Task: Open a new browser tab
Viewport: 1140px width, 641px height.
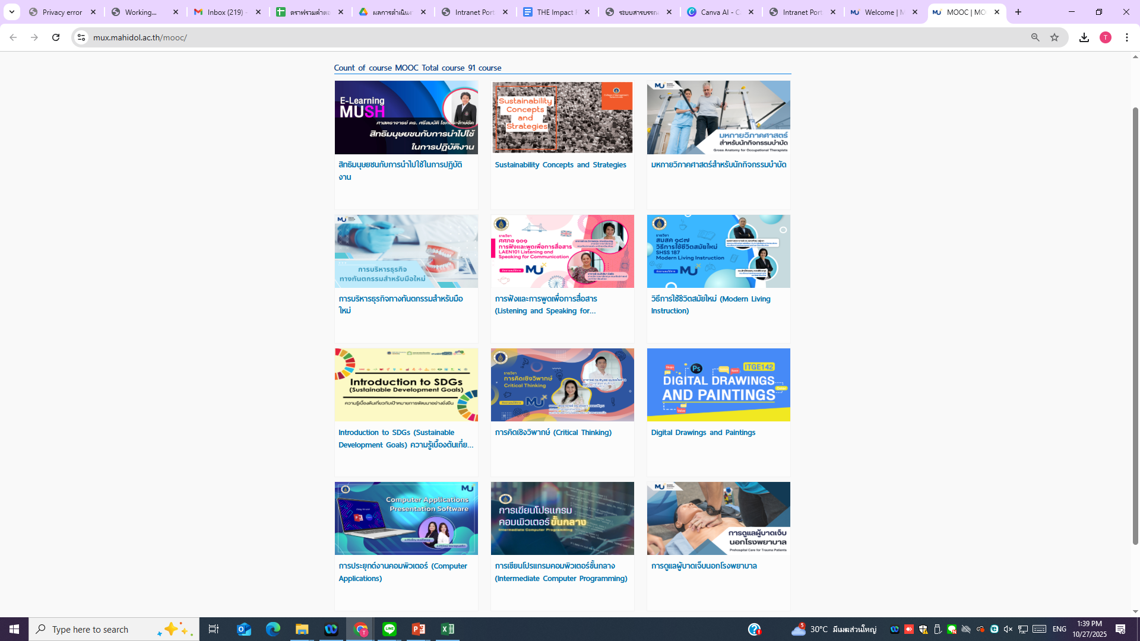Action: click(x=1018, y=12)
